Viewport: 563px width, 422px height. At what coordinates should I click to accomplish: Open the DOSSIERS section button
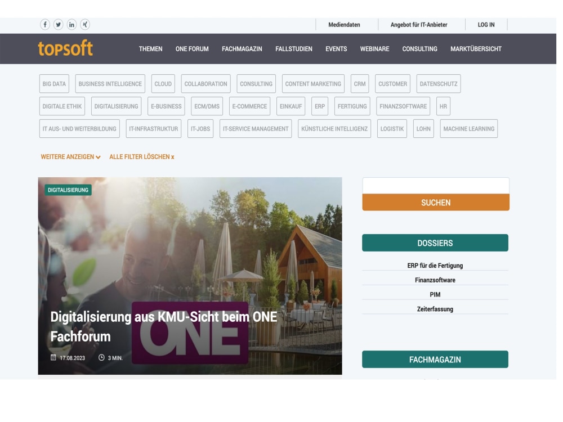(x=435, y=243)
